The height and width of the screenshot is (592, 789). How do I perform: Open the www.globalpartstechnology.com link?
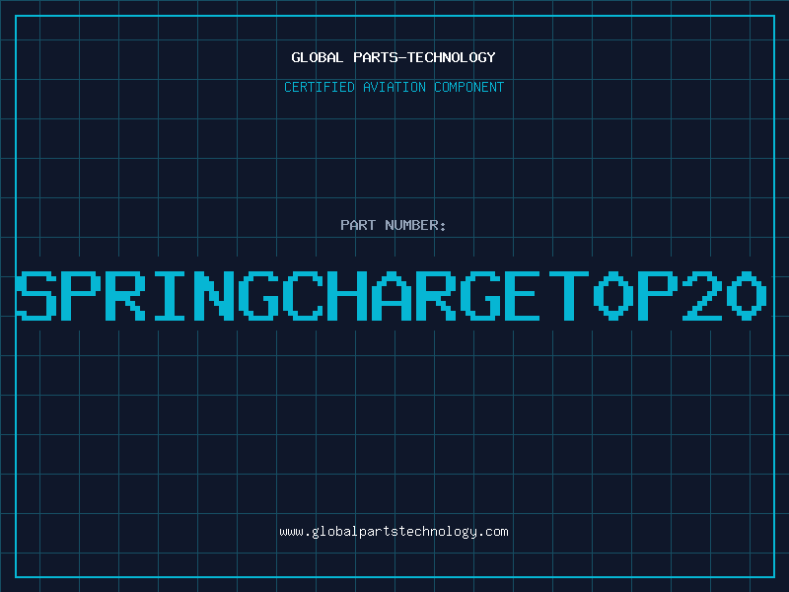click(x=394, y=532)
